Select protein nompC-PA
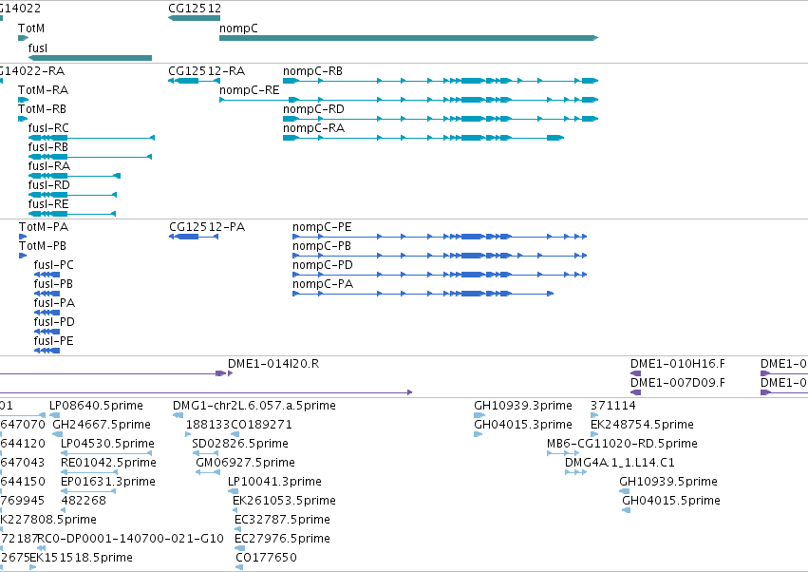 tap(423, 294)
